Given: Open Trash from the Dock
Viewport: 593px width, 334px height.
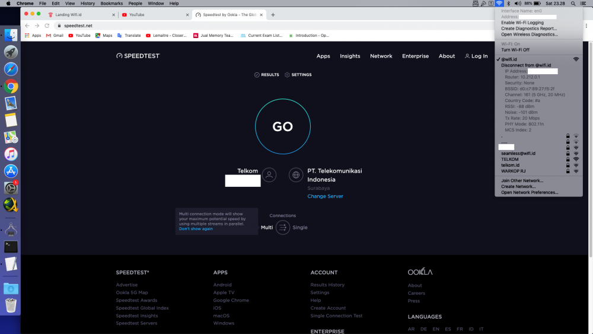Looking at the screenshot, I should (x=11, y=306).
